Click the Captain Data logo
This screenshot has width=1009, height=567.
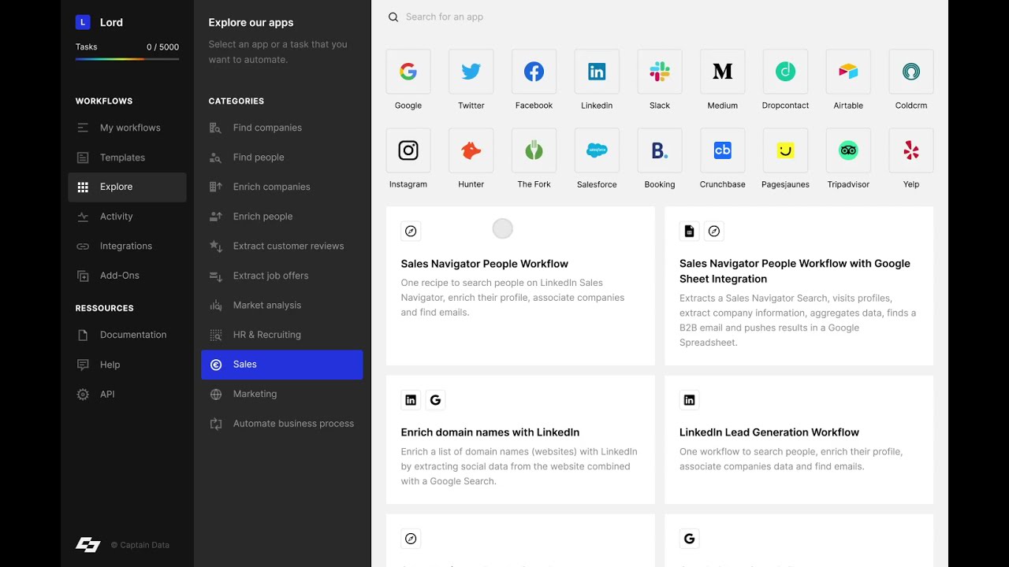(x=87, y=545)
